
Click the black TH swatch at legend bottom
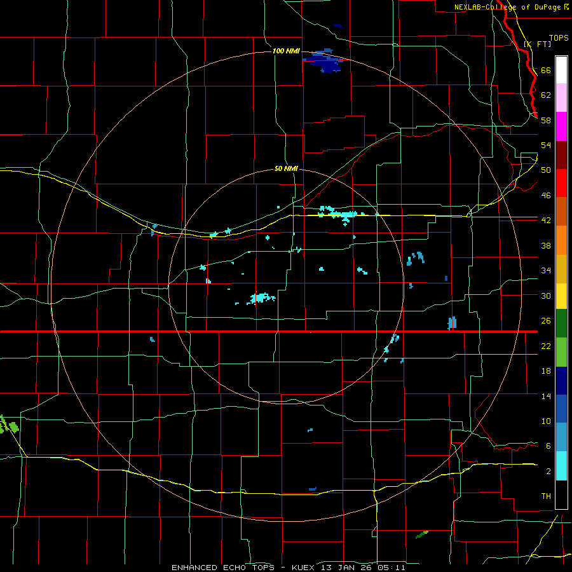561,494
